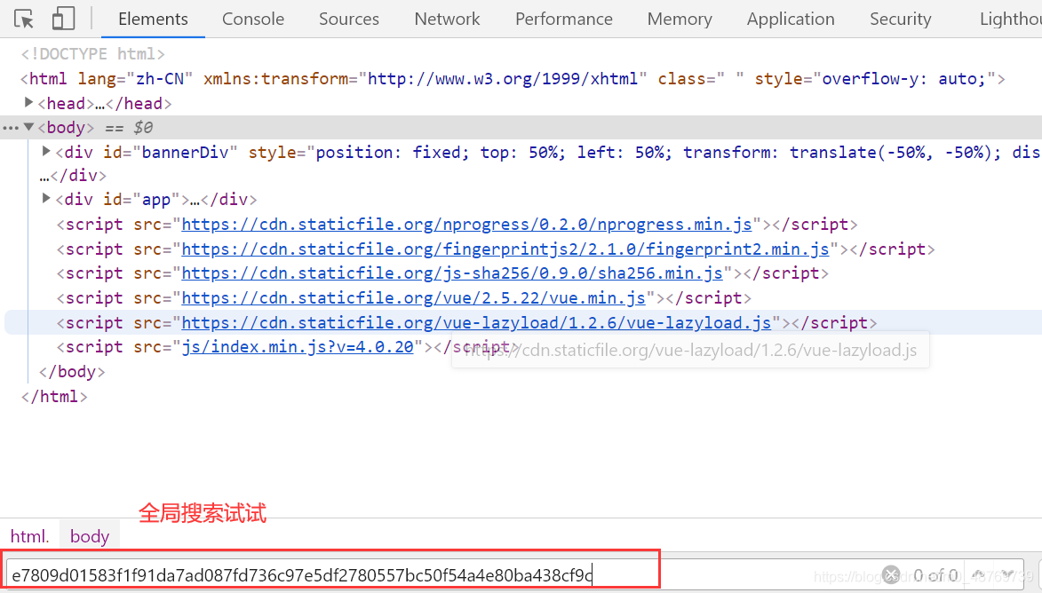The height and width of the screenshot is (593, 1042).
Task: Select the overflow-y: auto style value
Action: 903,79
